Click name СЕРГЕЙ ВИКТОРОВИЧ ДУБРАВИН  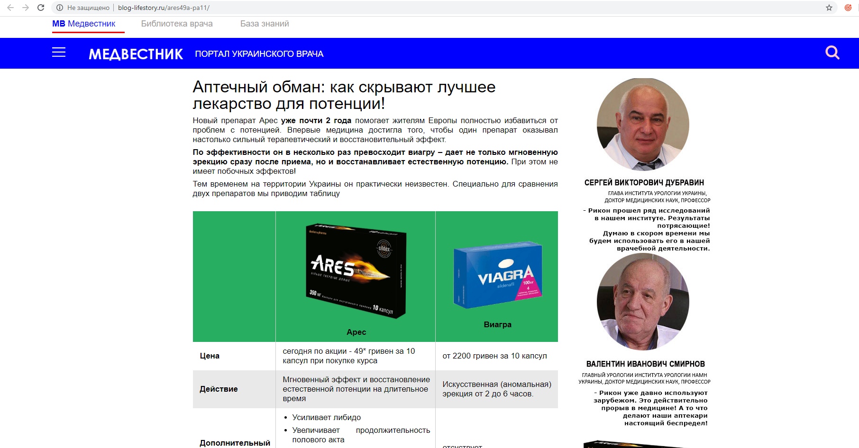pyautogui.click(x=644, y=183)
